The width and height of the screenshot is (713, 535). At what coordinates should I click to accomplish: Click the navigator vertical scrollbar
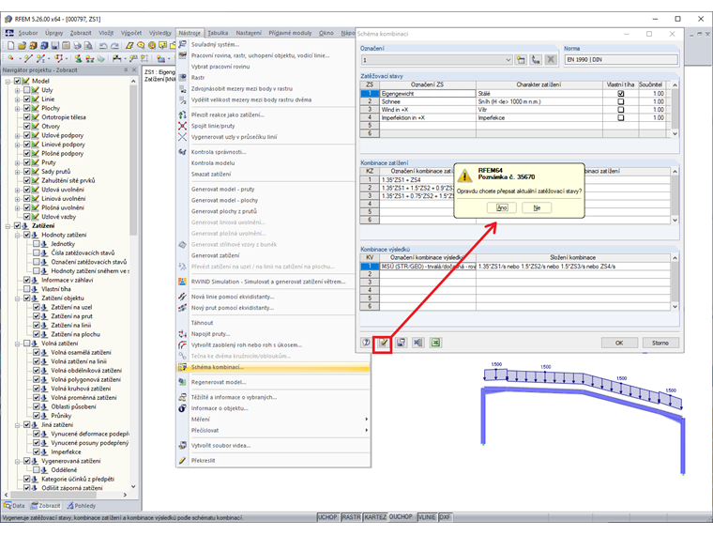133,160
